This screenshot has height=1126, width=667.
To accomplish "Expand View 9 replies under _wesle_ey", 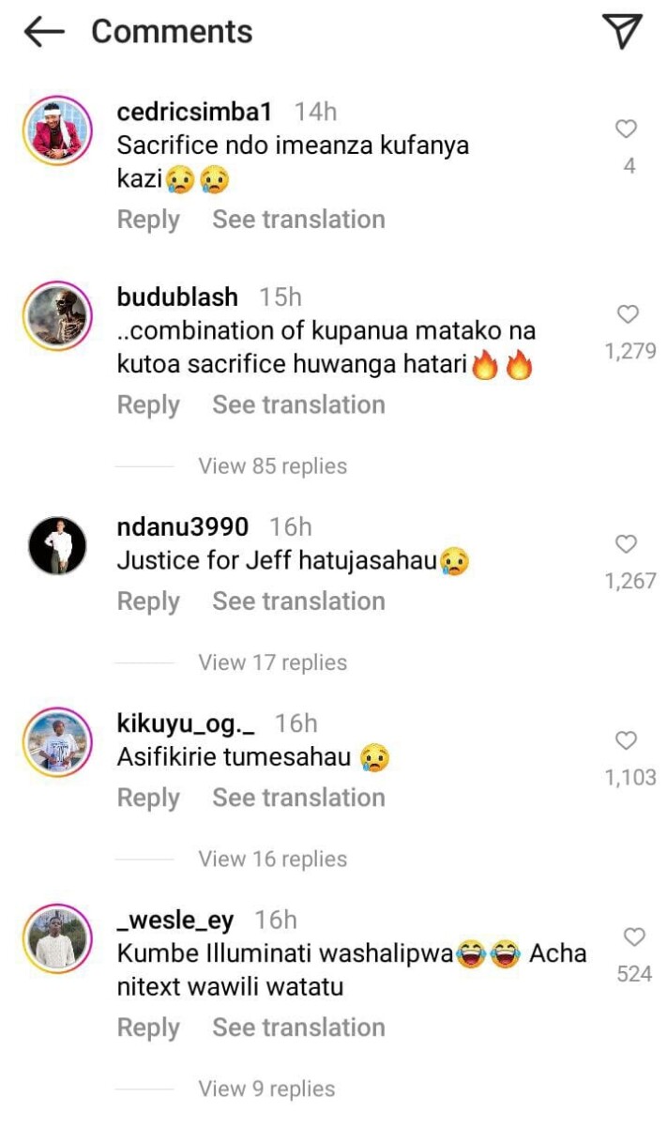I will [266, 1089].
